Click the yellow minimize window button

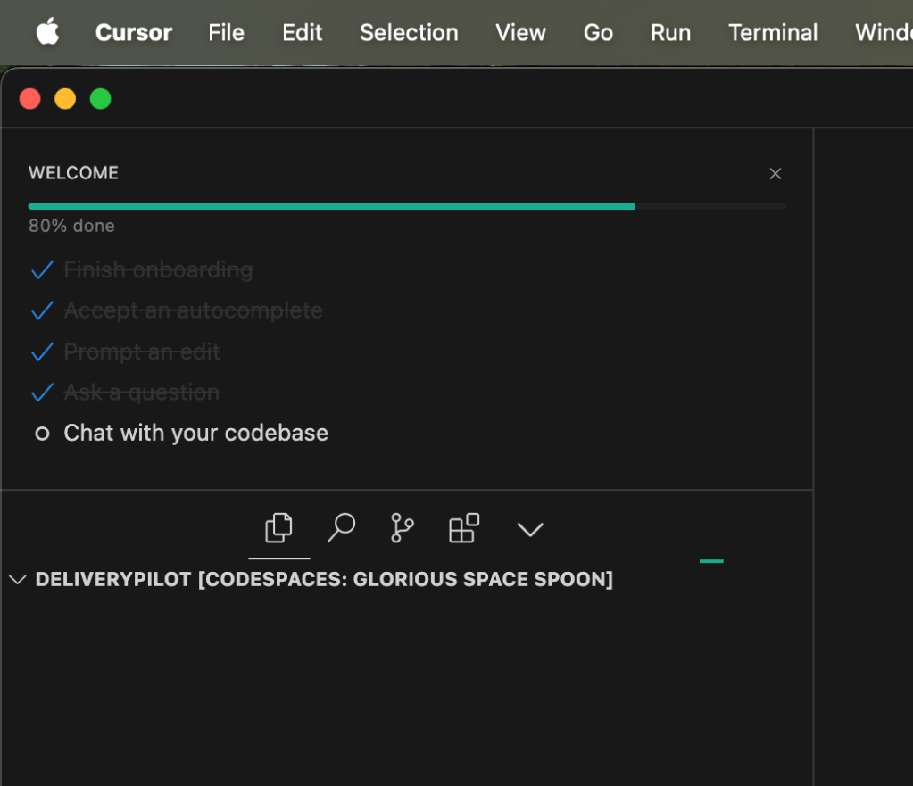point(65,99)
